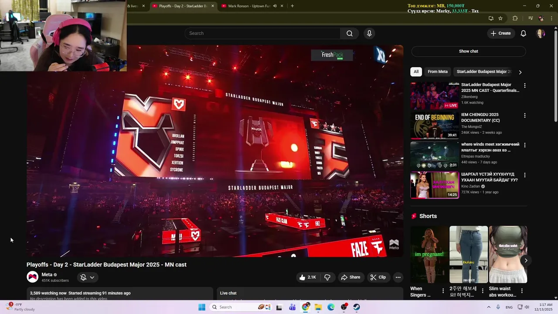Image resolution: width=558 pixels, height=314 pixels.
Task: Mute the Mark Ronson tab audio
Action: pyautogui.click(x=275, y=6)
